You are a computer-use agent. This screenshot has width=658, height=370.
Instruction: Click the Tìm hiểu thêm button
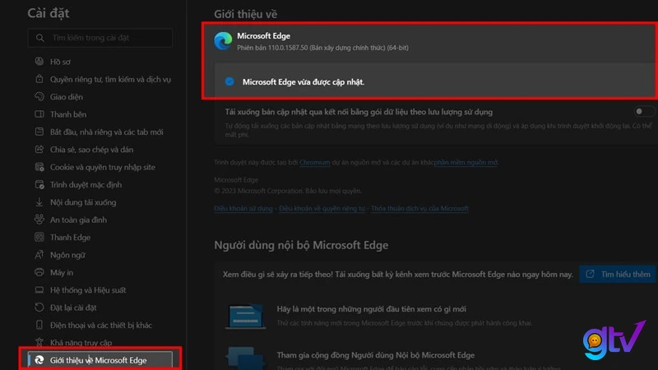pos(618,274)
